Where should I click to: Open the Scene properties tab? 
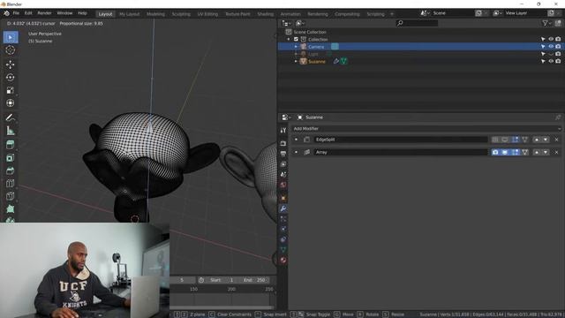[x=283, y=175]
